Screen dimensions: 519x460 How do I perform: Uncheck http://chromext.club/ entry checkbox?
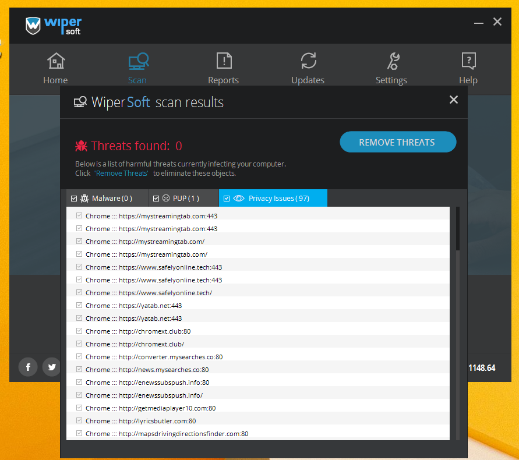click(x=79, y=344)
